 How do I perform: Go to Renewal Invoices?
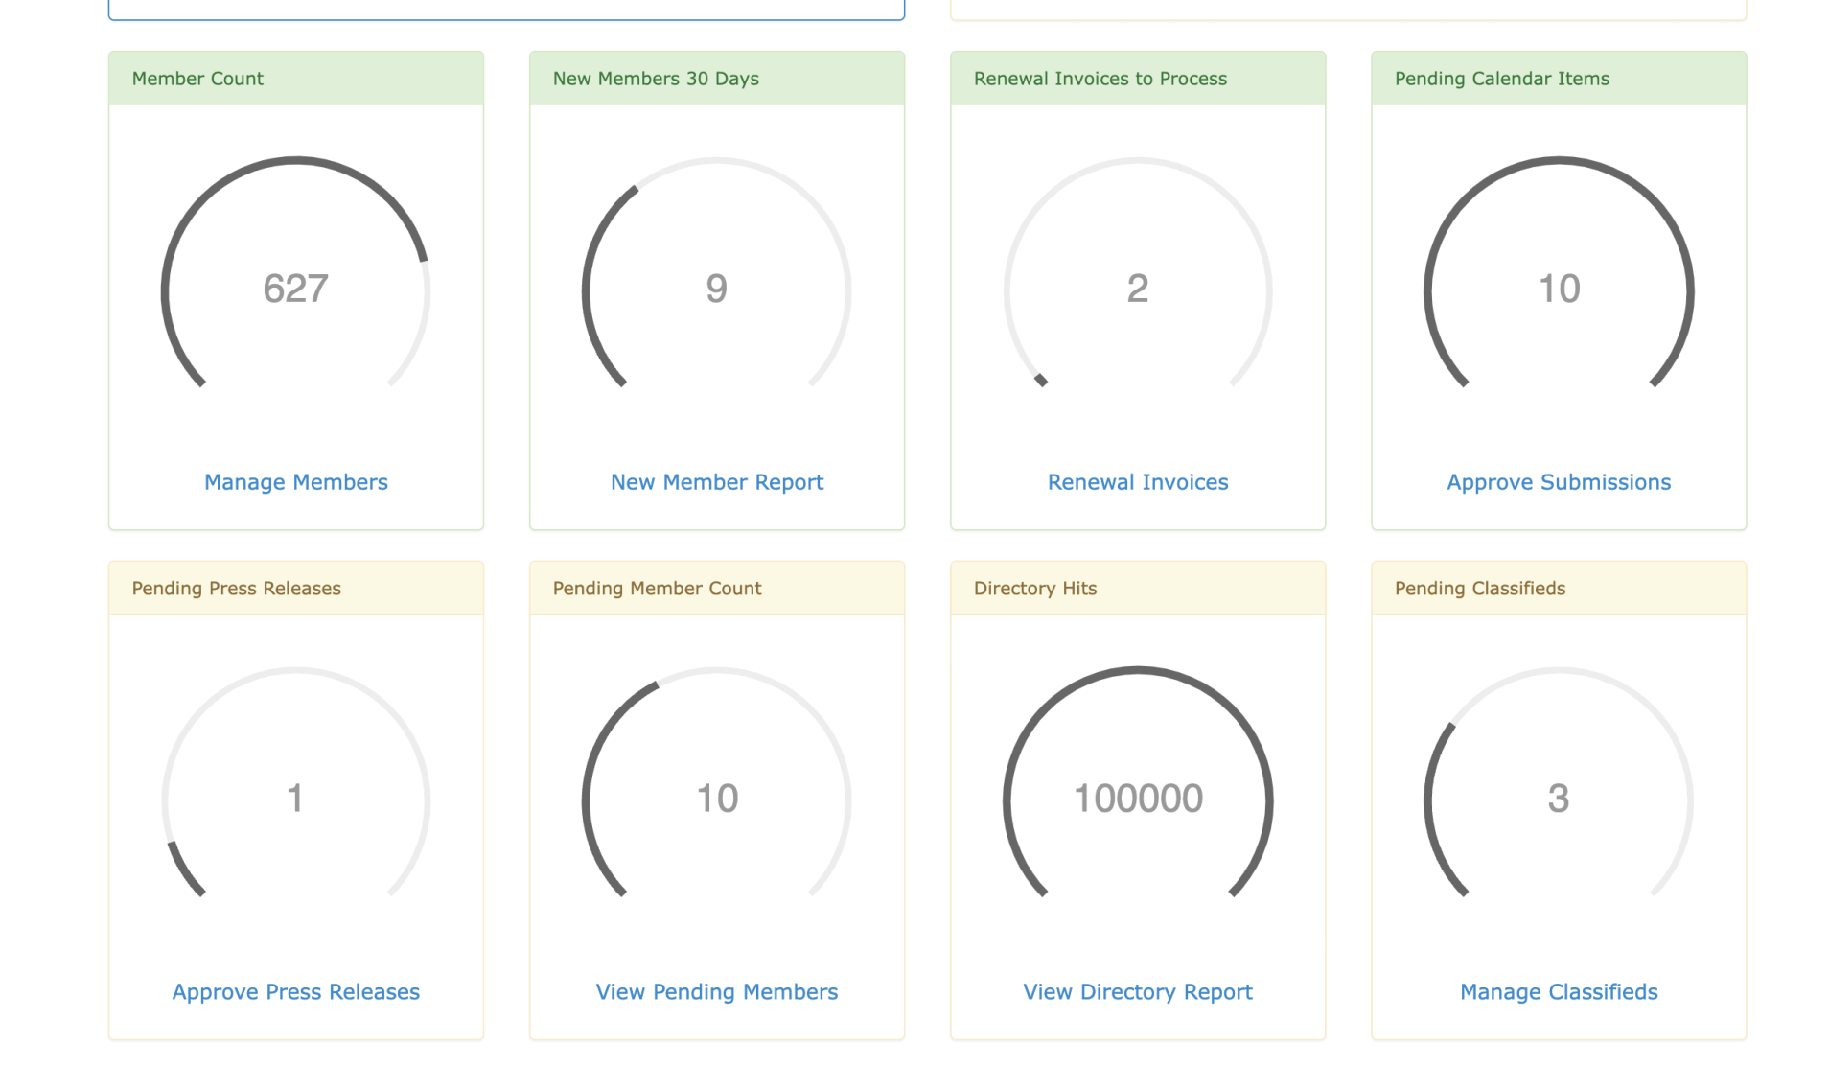1138,482
